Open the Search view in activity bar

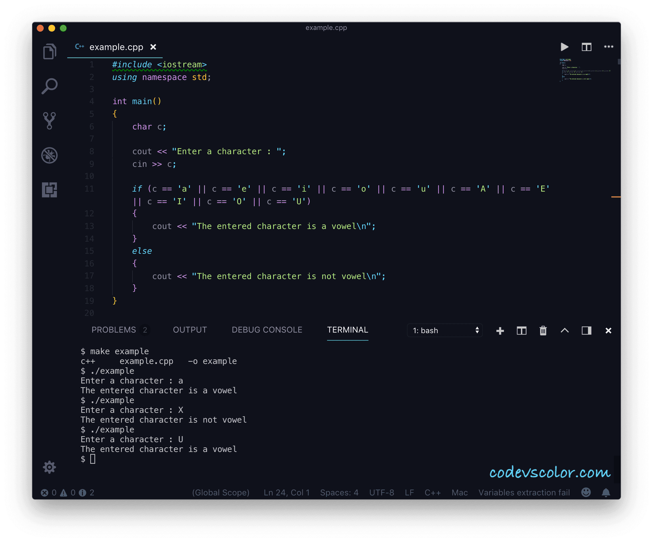49,86
